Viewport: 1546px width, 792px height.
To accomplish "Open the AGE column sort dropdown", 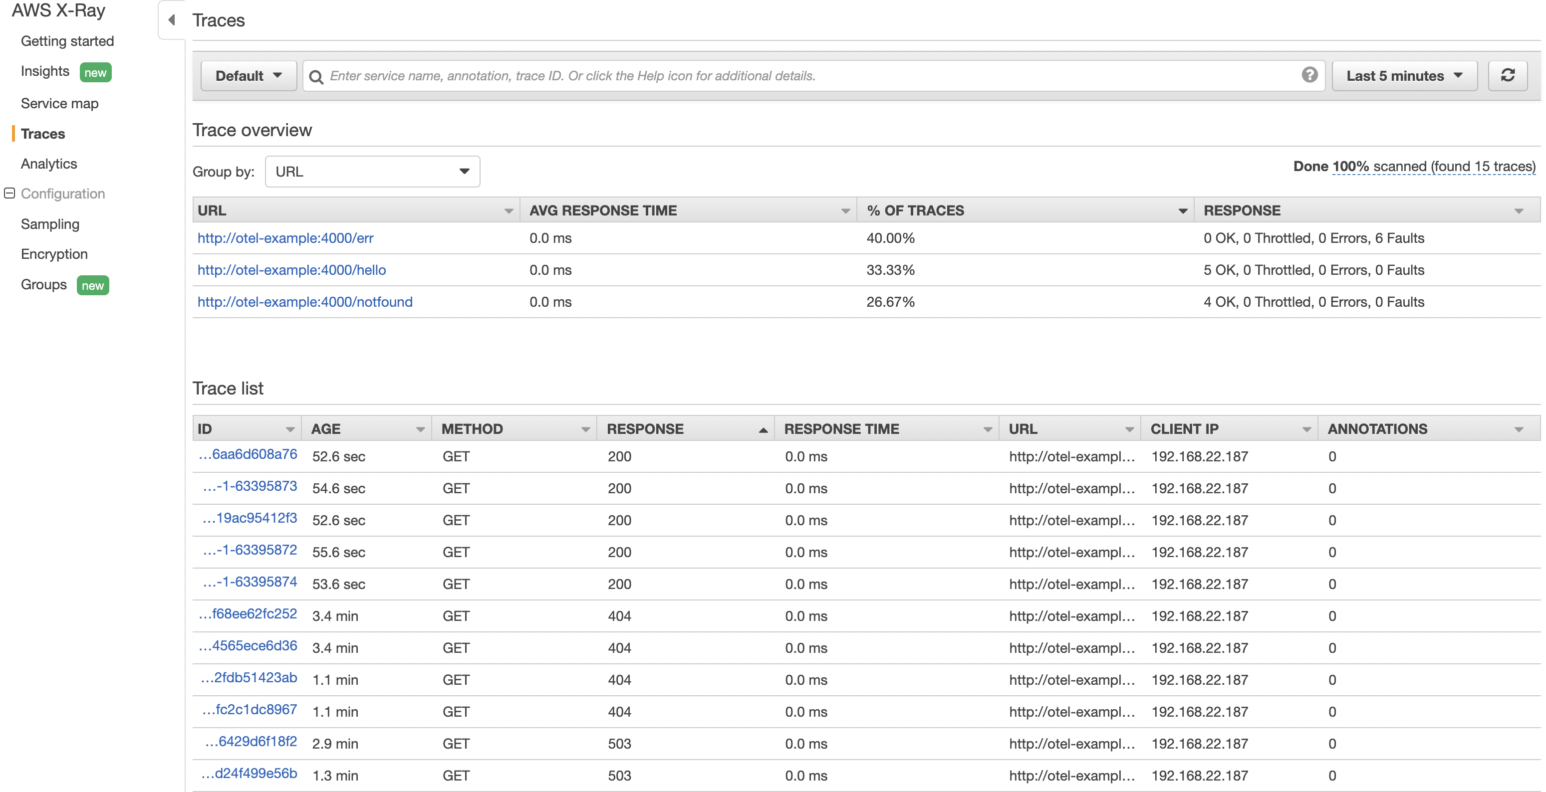I will click(420, 428).
